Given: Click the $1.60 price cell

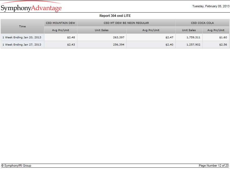Looking at the screenshot, I should [x=216, y=37].
